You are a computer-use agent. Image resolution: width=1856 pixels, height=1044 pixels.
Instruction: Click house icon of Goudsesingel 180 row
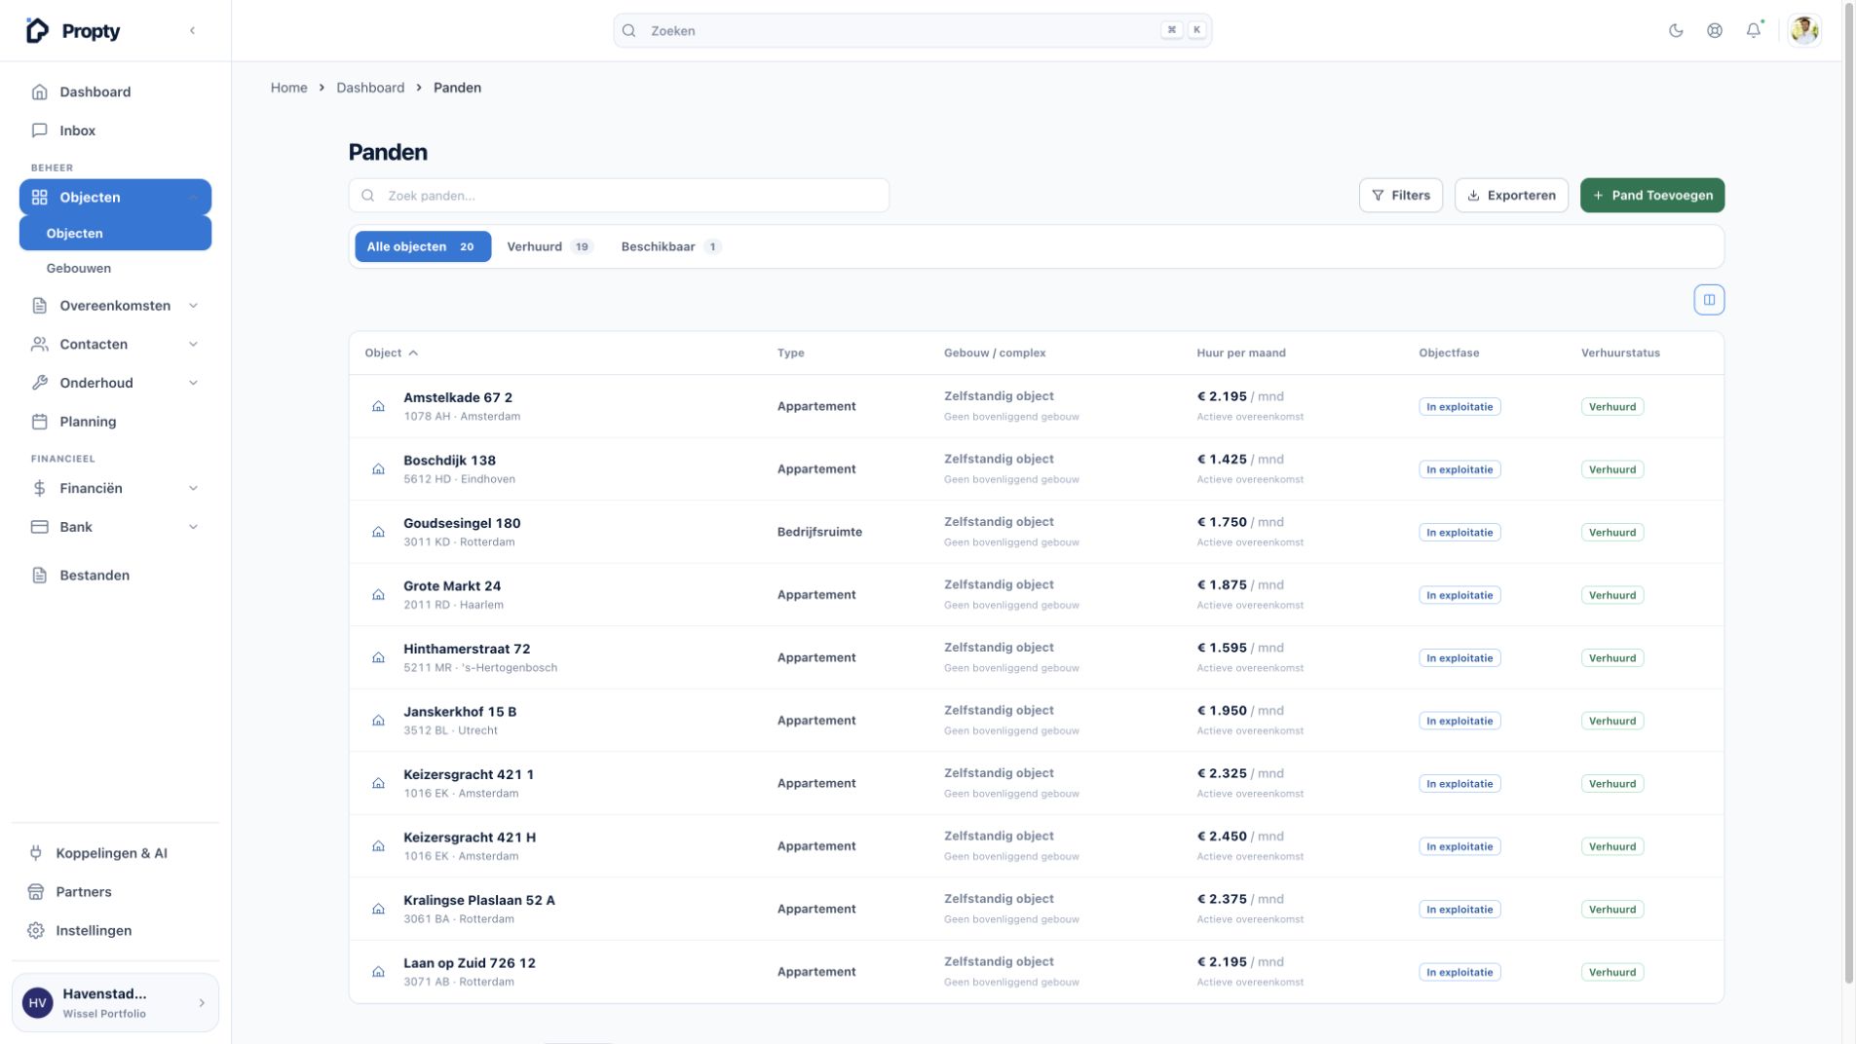click(x=378, y=532)
